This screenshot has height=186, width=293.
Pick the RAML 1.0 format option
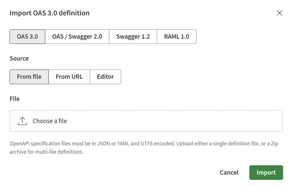click(177, 37)
